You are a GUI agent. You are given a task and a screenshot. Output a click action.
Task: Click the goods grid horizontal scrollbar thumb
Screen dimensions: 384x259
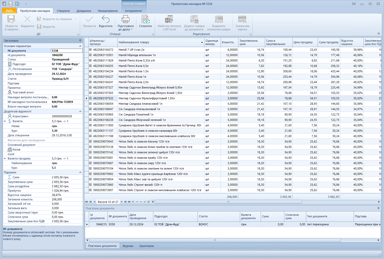click(228, 202)
